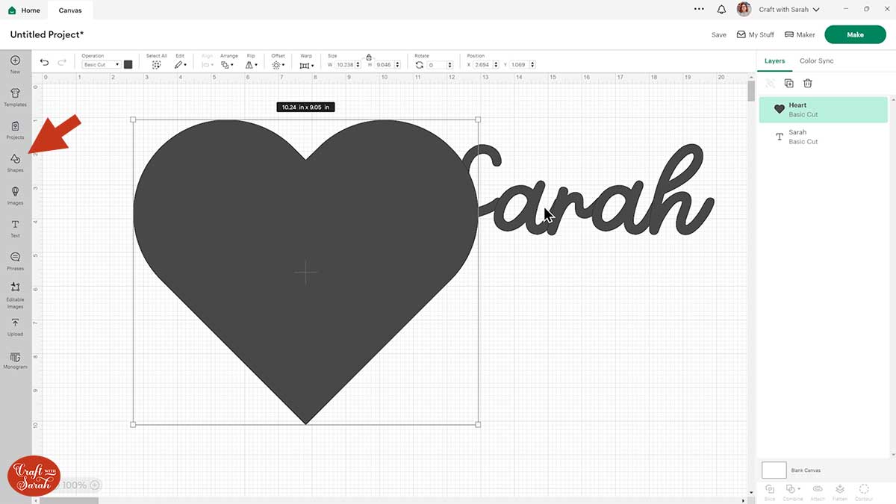Click the Undo arrow
Viewport: 896px width, 504px height.
44,64
